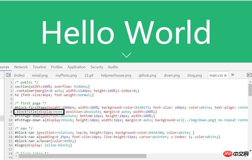Close the main.css tab
This screenshot has width=252, height=160.
(225, 75)
